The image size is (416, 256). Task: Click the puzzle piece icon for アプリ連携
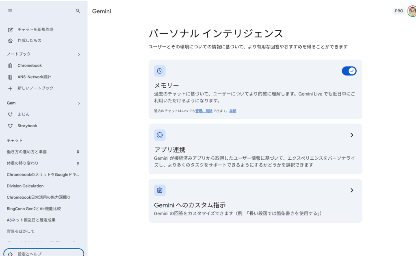click(x=160, y=135)
